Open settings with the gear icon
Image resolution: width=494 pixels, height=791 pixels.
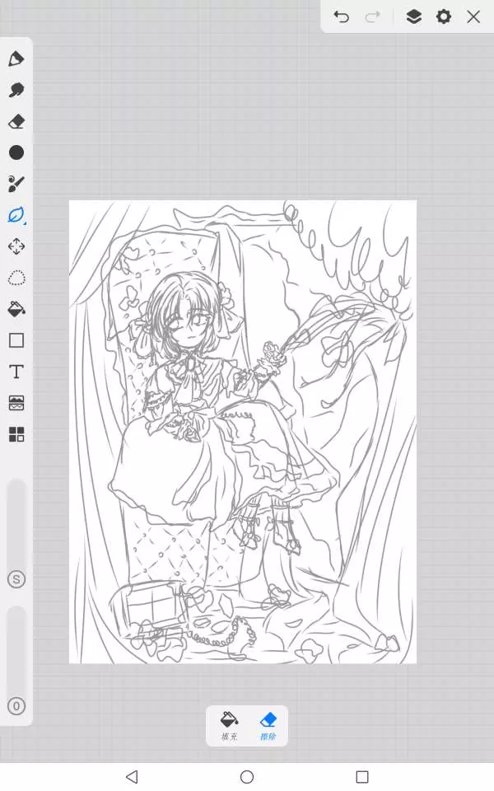pyautogui.click(x=444, y=16)
